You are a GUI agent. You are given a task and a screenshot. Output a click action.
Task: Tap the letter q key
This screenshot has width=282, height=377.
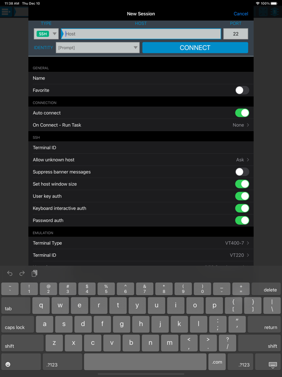point(41,305)
